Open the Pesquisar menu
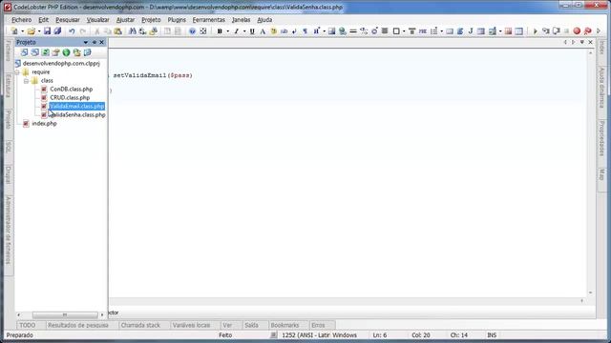The image size is (611, 343). pos(68,19)
